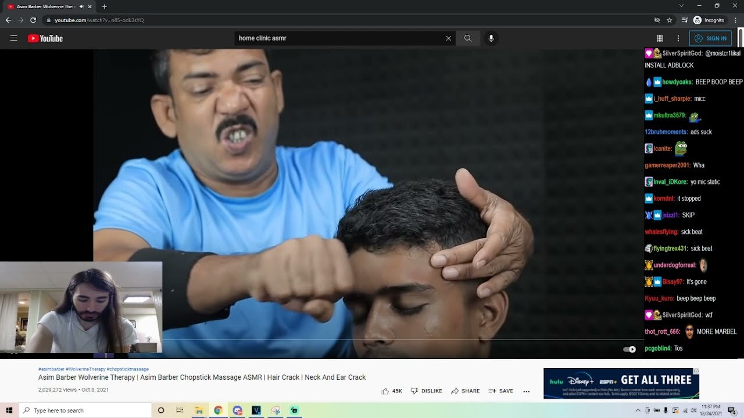The width and height of the screenshot is (744, 418).
Task: Open Chrome tab search chevron
Action: pyautogui.click(x=681, y=6)
